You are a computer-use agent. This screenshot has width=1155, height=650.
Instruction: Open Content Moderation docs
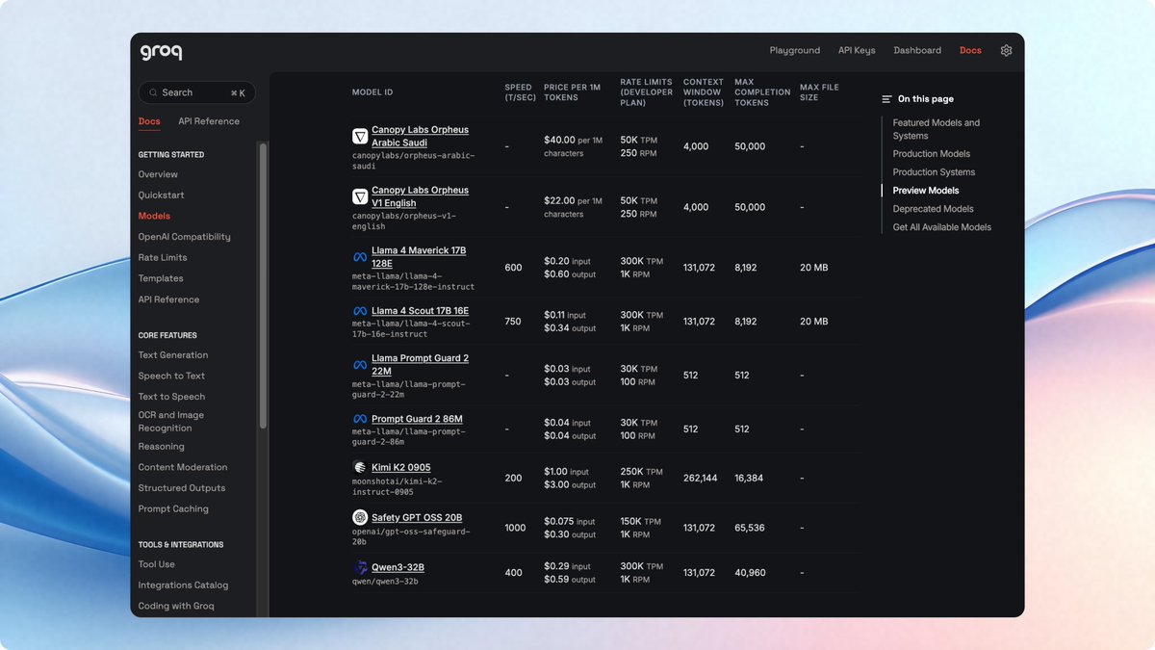(x=183, y=467)
